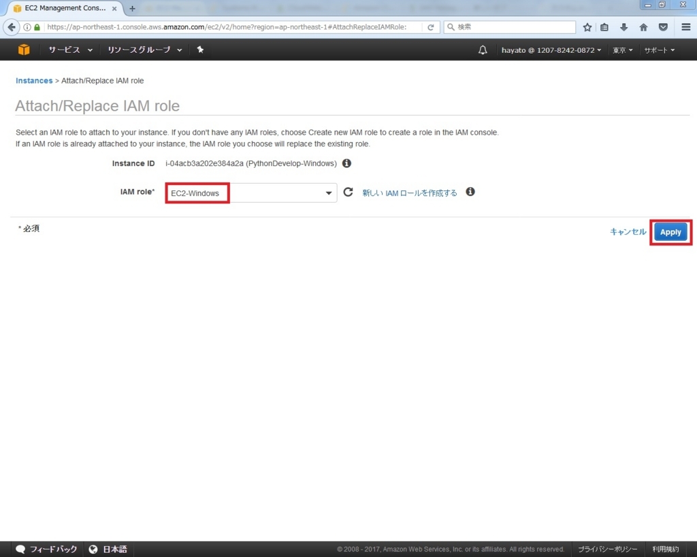Expand the リソースグループ menu

pyautogui.click(x=145, y=50)
